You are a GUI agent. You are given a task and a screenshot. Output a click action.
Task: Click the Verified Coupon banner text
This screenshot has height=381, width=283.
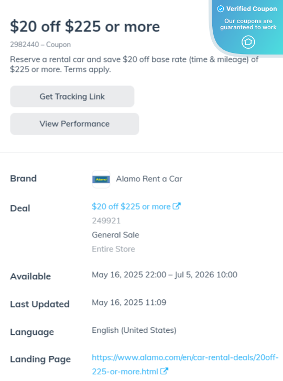pos(252,9)
